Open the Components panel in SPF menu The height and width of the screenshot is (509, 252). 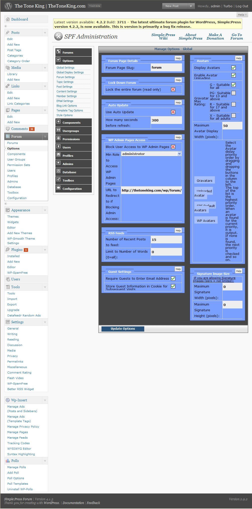click(73, 122)
